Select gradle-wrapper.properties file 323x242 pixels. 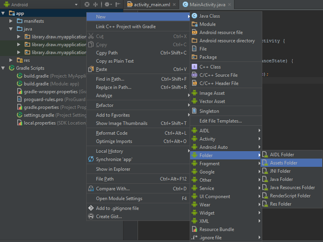(x=51, y=92)
